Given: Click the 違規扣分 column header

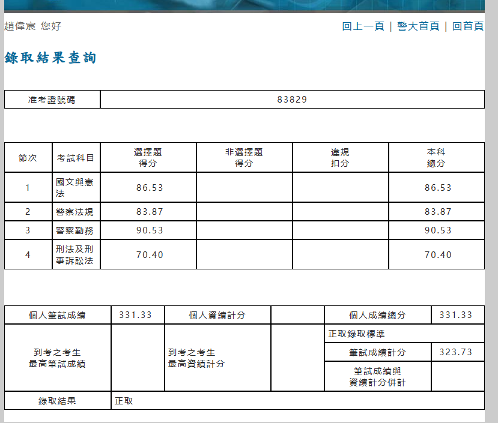Looking at the screenshot, I should tap(340, 158).
